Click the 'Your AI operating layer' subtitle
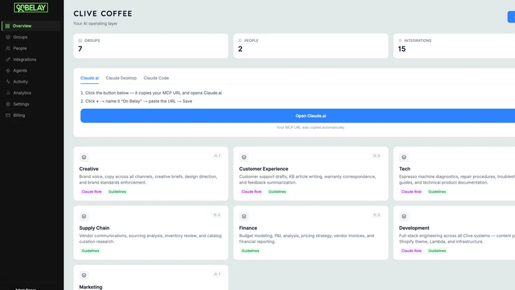The height and width of the screenshot is (290, 515). pos(95,23)
